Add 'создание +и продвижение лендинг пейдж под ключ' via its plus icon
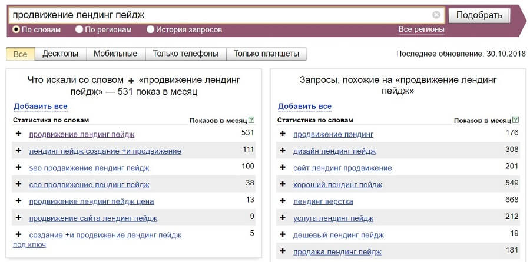Viewport: 530px width, 262px height. [19, 234]
